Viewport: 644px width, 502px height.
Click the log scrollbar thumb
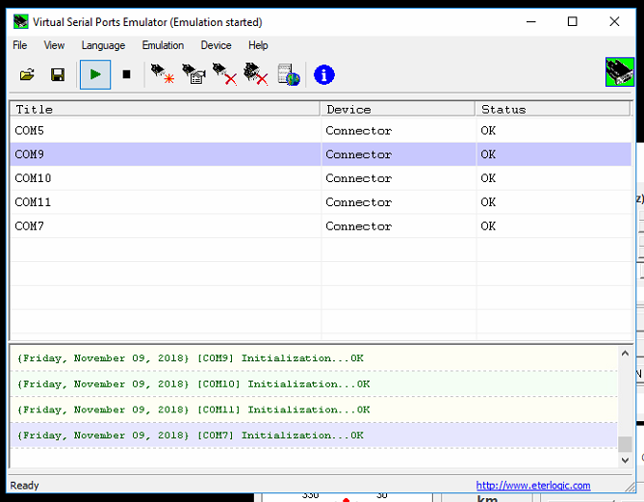click(625, 444)
